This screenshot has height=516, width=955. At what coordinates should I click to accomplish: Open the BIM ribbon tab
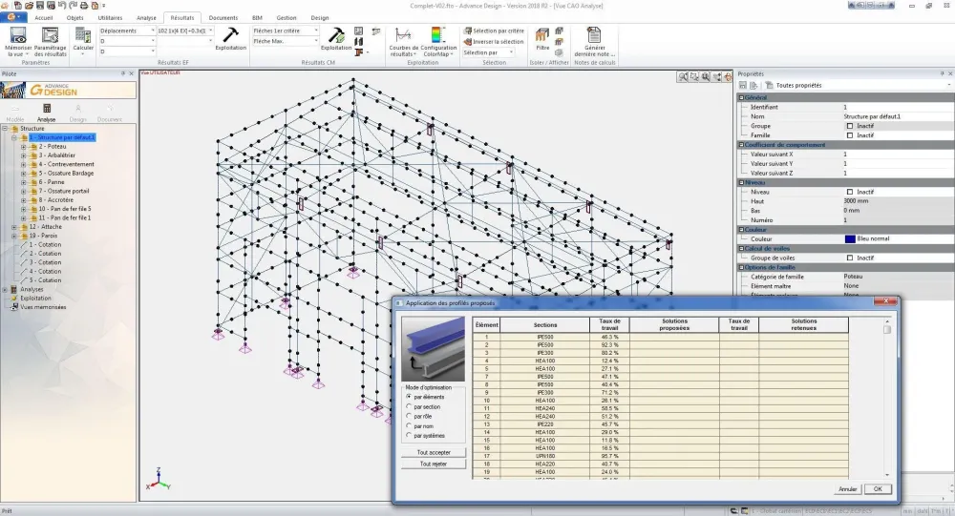(257, 18)
